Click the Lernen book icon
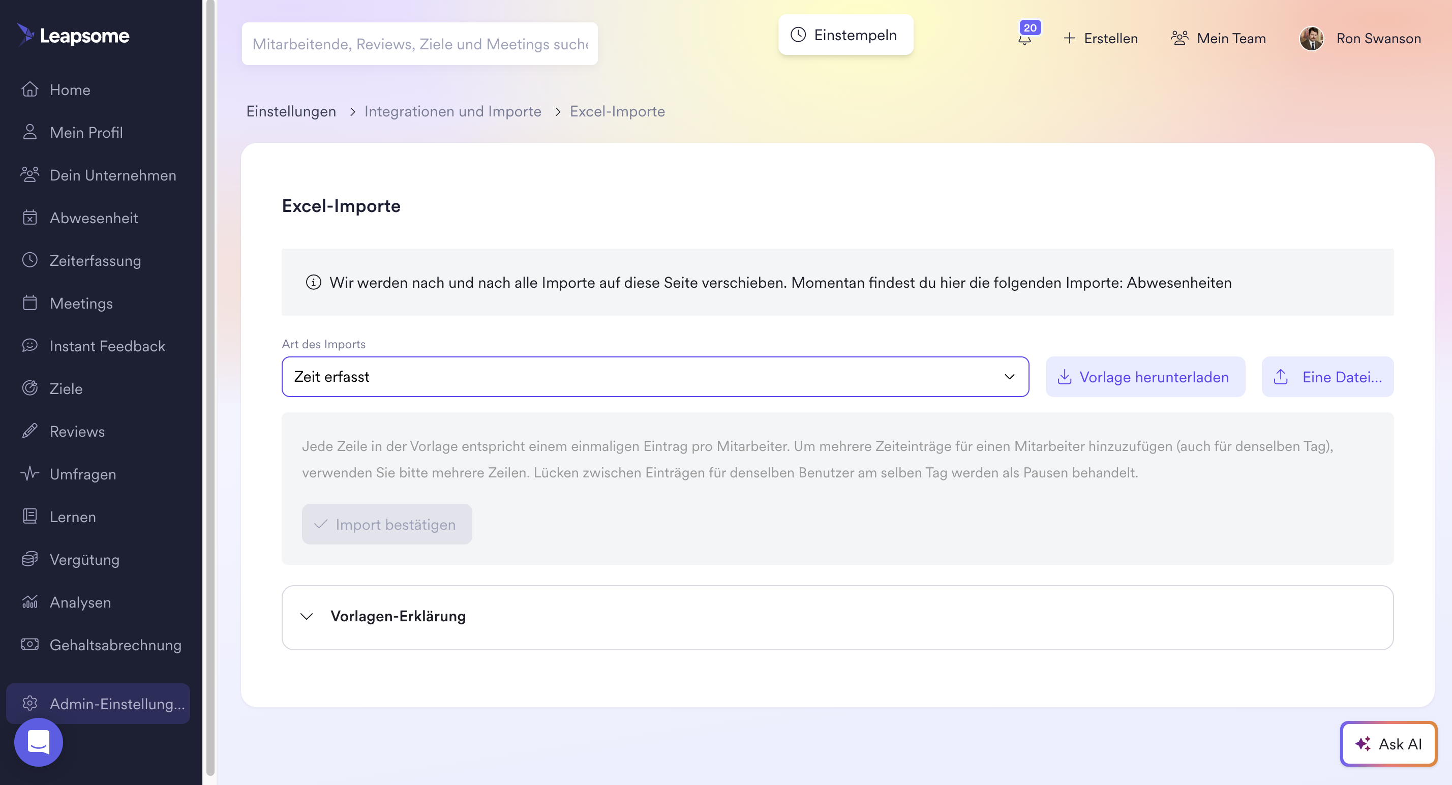This screenshot has width=1452, height=785. [30, 516]
